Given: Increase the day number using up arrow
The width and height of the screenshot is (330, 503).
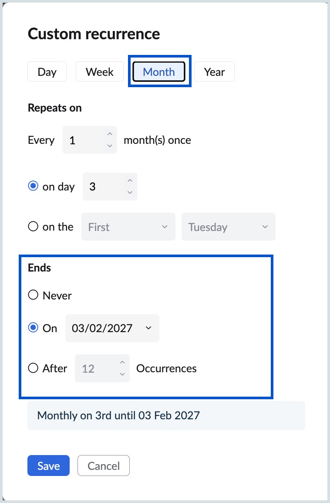Looking at the screenshot, I should 130,181.
